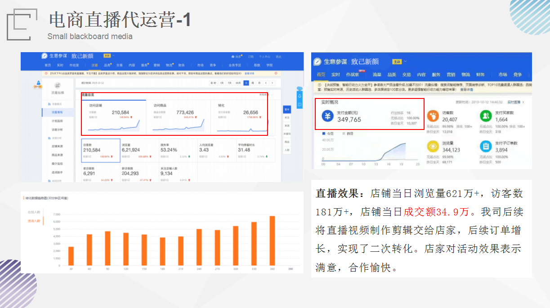Open 计划监控 in left sidebar
The height and width of the screenshot is (308, 550).
tap(57, 121)
